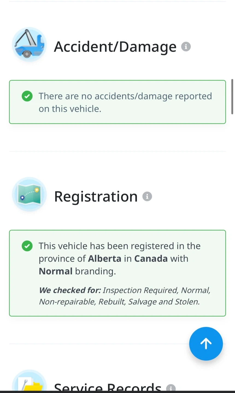Image resolution: width=235 pixels, height=393 pixels.
Task: Click the map Registration icon
Action: click(x=29, y=194)
